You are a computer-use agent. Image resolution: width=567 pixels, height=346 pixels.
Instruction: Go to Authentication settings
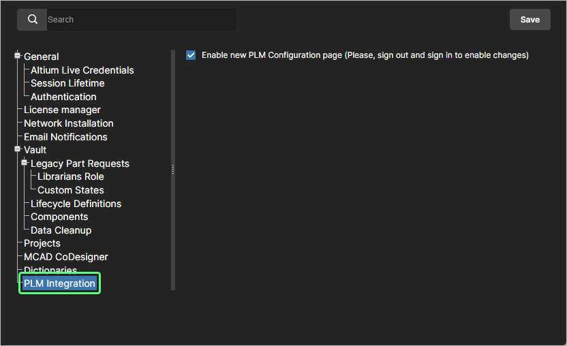[x=63, y=97]
